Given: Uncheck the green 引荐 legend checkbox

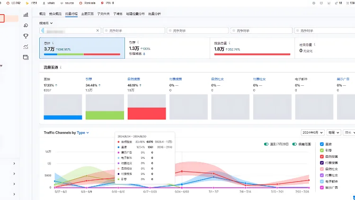Looking at the screenshot, I should 322,150.
